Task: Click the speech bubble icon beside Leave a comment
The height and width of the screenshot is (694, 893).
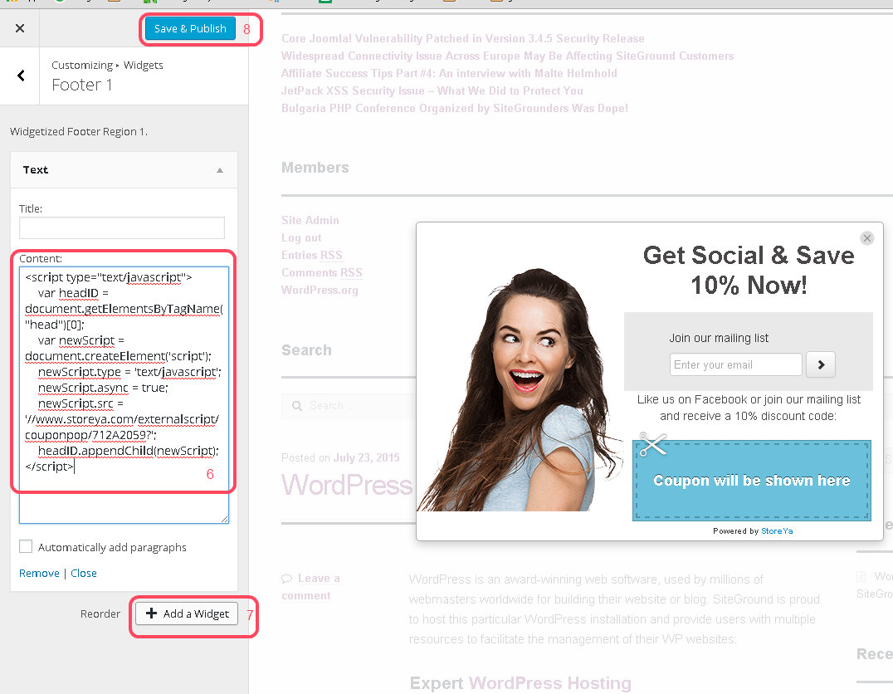Action: pos(286,579)
